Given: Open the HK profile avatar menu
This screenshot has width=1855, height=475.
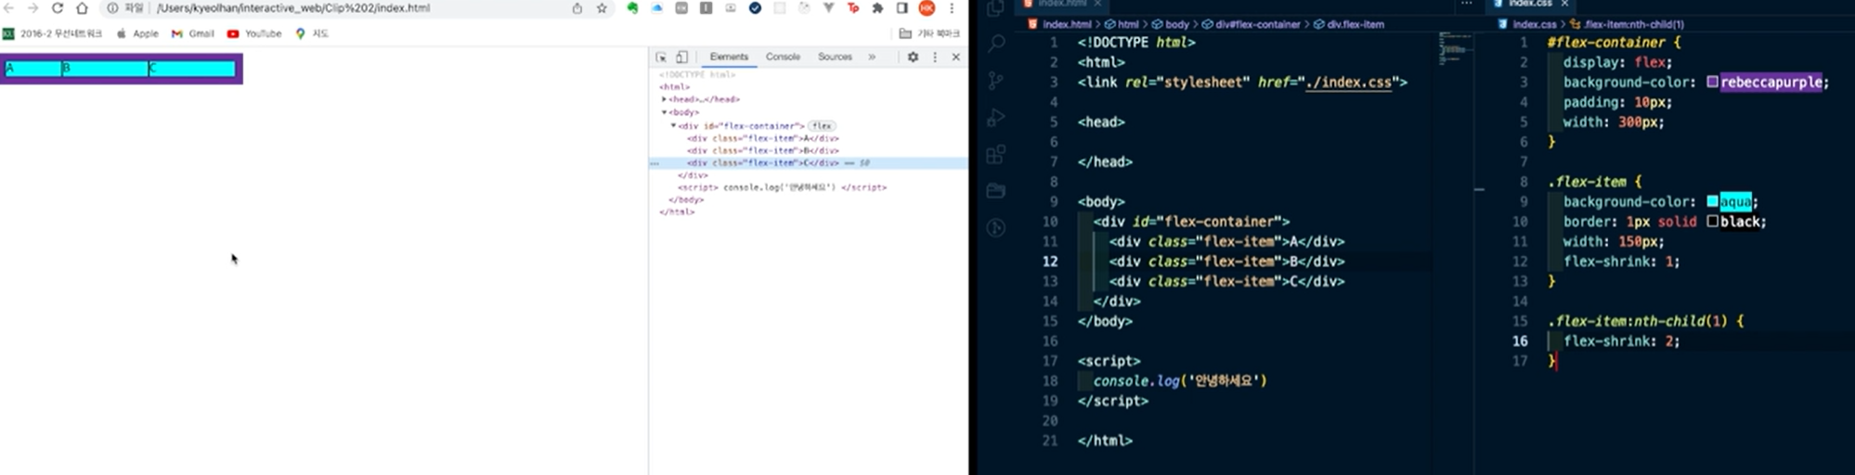Looking at the screenshot, I should click(927, 8).
